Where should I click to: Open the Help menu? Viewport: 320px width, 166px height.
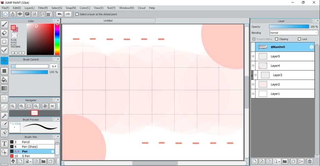point(152,8)
